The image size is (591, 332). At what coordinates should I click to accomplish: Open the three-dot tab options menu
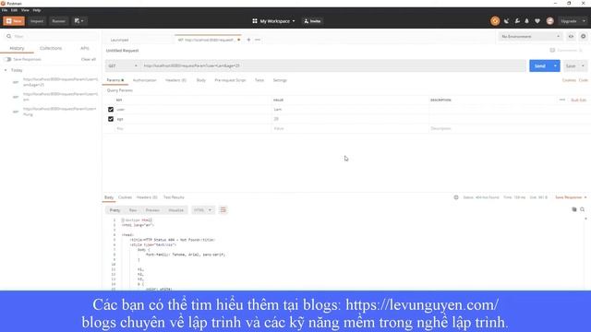point(258,40)
